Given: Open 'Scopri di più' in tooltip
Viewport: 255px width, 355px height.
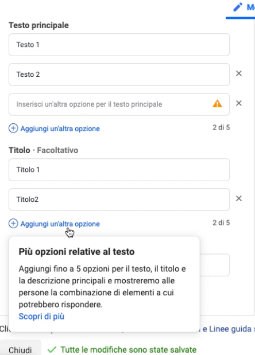Looking at the screenshot, I should click(41, 316).
